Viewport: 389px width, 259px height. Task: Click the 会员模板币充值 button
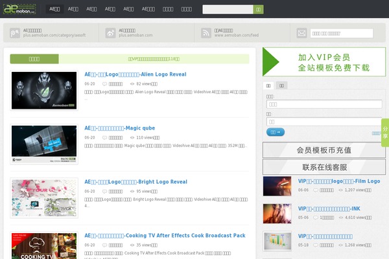point(324,150)
